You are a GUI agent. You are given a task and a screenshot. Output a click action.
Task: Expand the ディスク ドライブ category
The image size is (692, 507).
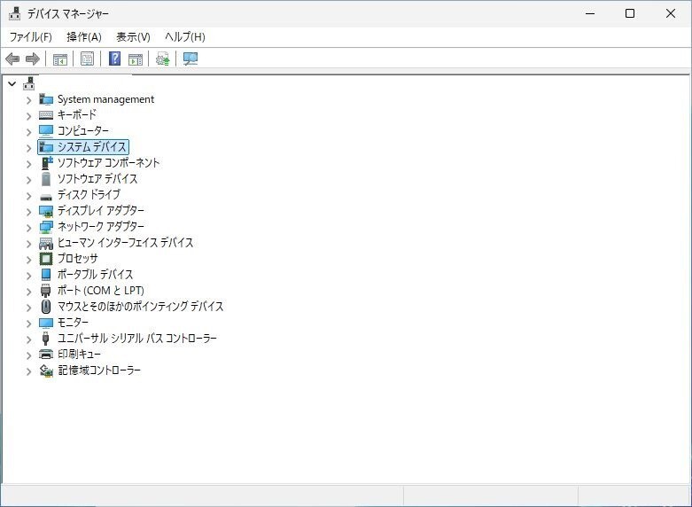pyautogui.click(x=28, y=195)
